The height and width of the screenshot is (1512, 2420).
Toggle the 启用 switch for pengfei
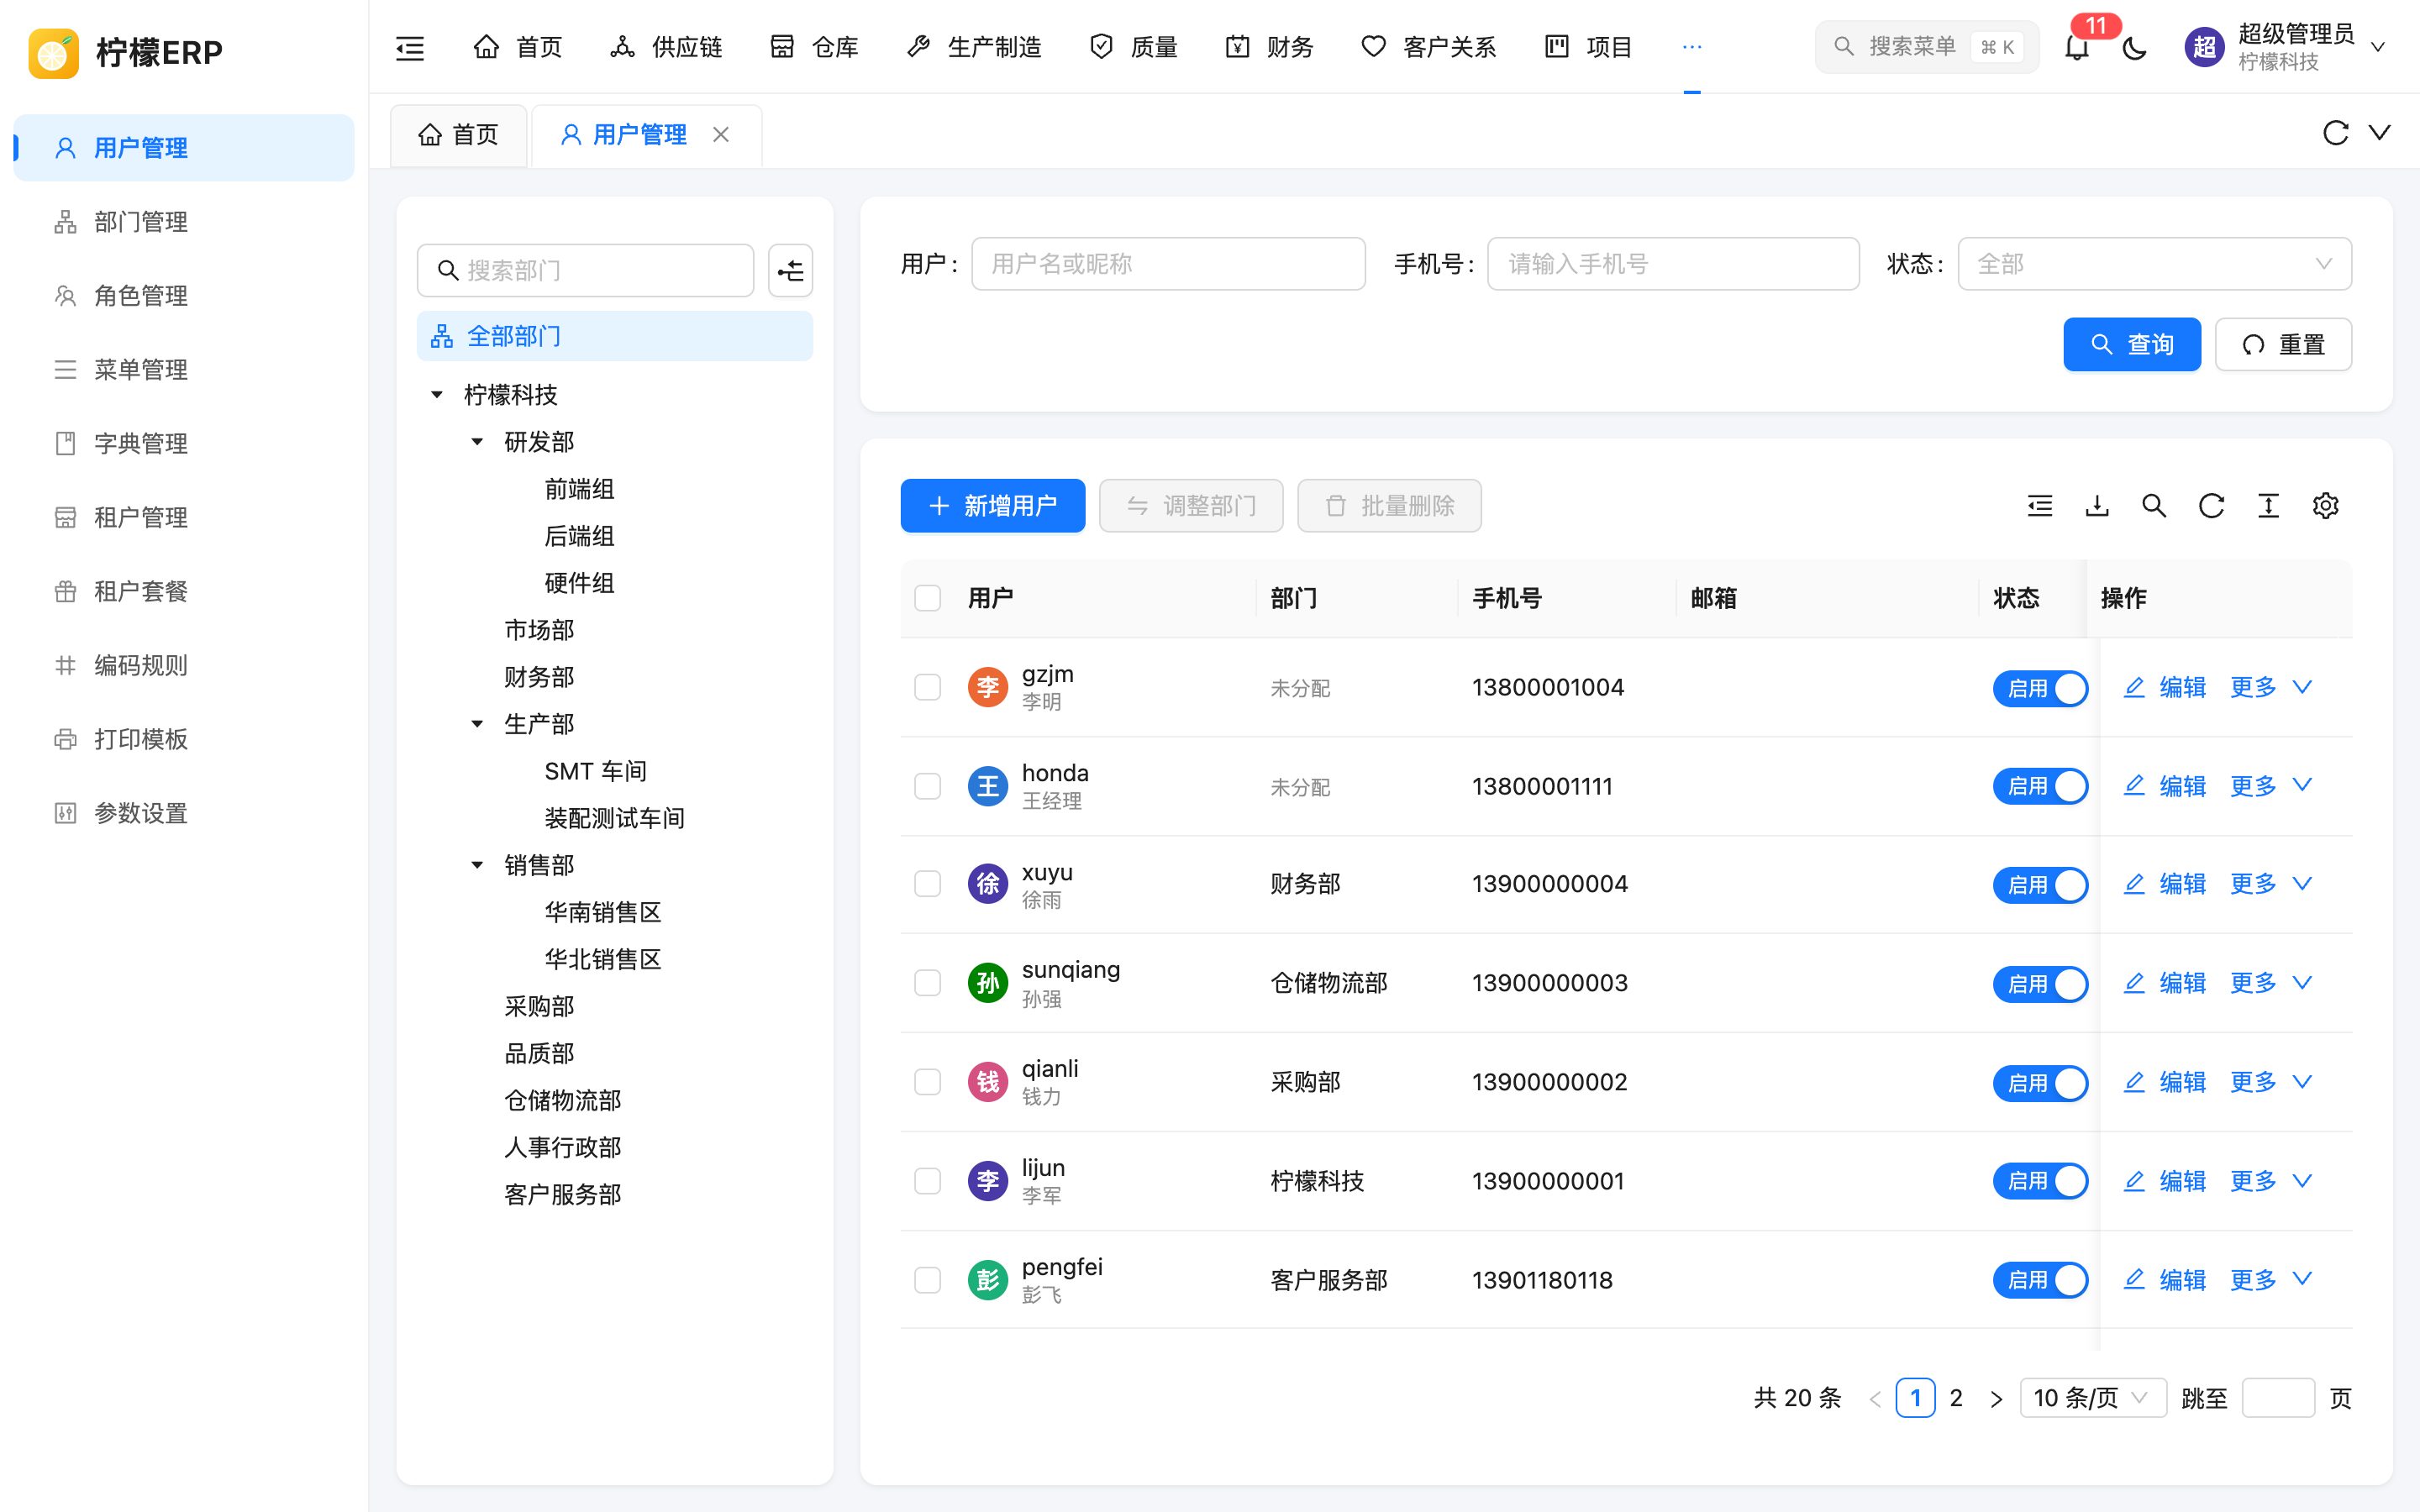point(2040,1280)
